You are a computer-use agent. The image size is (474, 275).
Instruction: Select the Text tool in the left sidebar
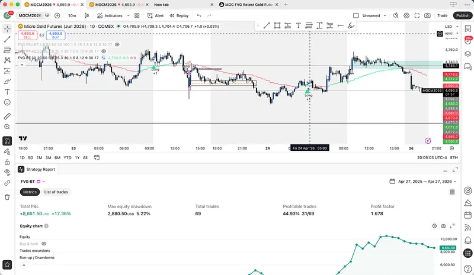coord(7,92)
